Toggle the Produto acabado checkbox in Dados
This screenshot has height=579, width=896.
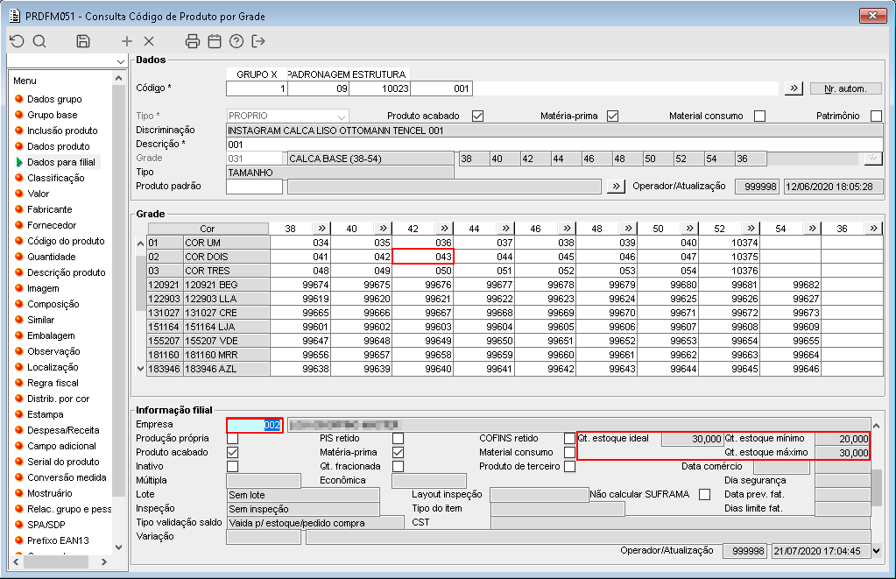pos(477,116)
